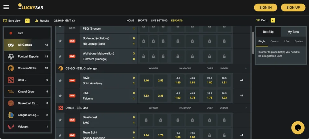Select 9INE match Under 26.5 at 1.93

[x=224, y=96]
